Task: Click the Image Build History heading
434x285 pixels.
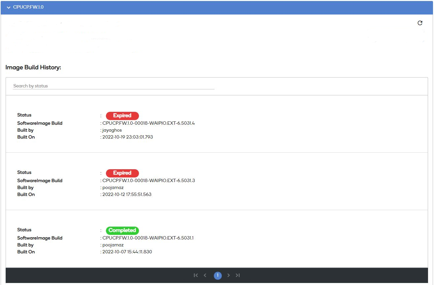Action: pyautogui.click(x=33, y=68)
